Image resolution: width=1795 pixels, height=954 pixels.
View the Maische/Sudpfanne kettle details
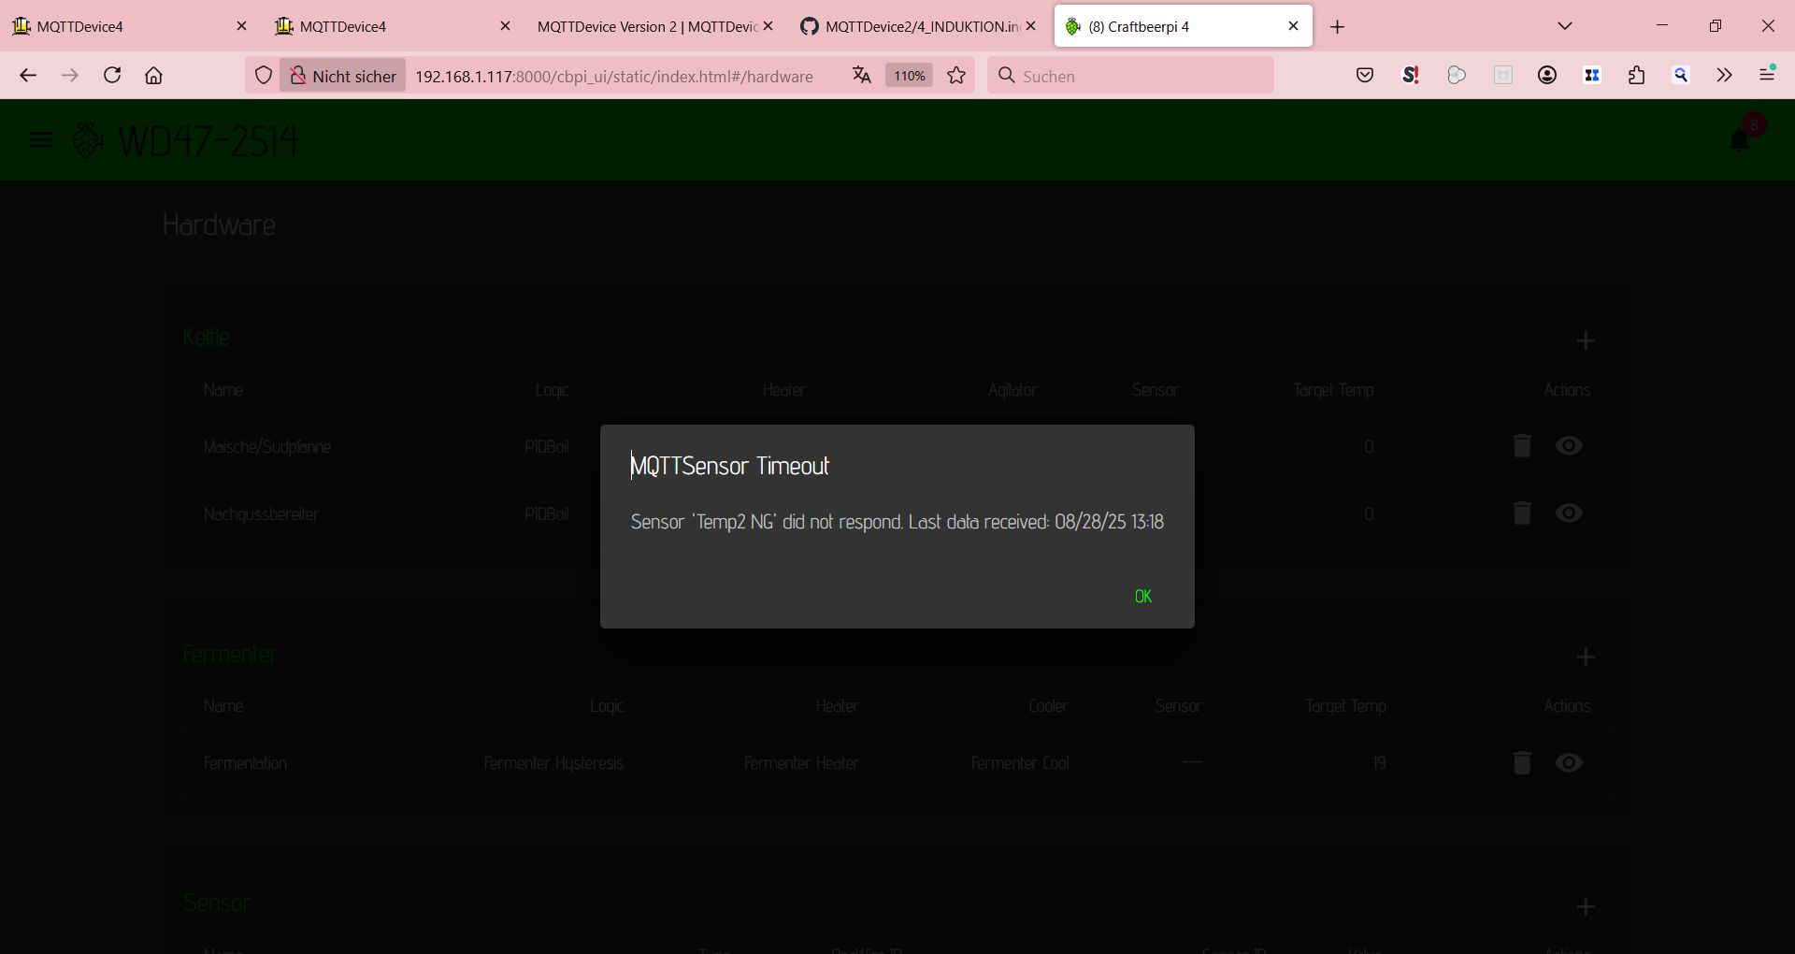pos(1569,446)
